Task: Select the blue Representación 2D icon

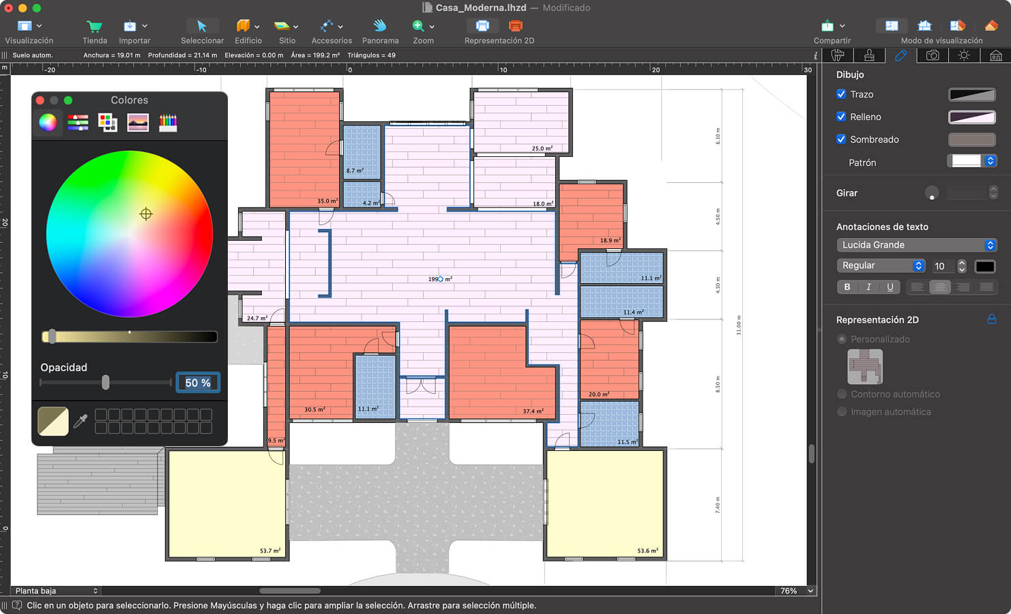Action: 482,26
